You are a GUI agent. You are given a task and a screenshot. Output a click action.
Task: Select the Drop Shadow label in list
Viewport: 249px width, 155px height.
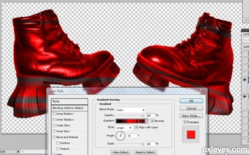65,114
